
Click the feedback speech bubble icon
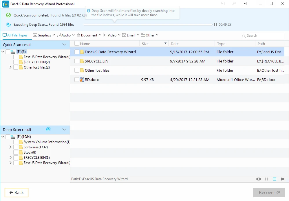click(233, 4)
